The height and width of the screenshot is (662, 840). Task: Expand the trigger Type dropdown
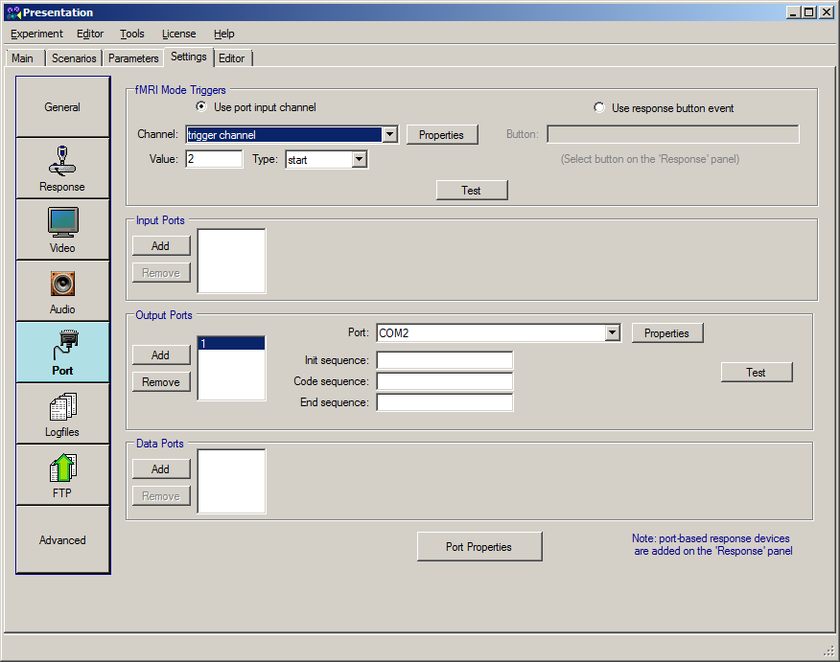360,160
